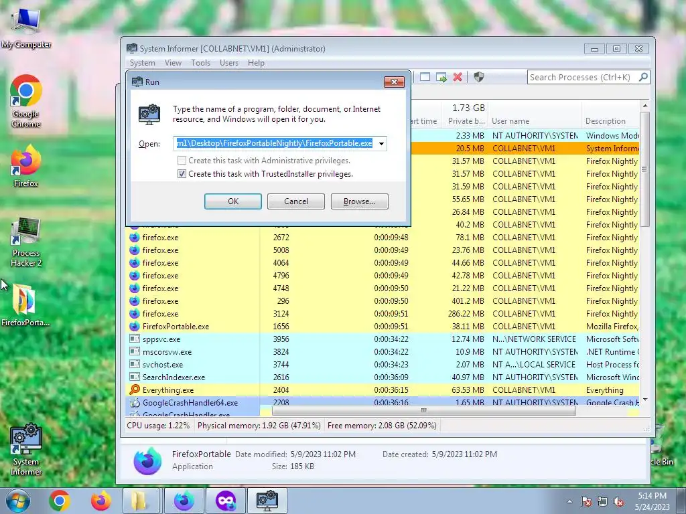The width and height of the screenshot is (686, 514).
Task: Click the taskbar clock showing 5:14 PM
Action: (x=652, y=501)
